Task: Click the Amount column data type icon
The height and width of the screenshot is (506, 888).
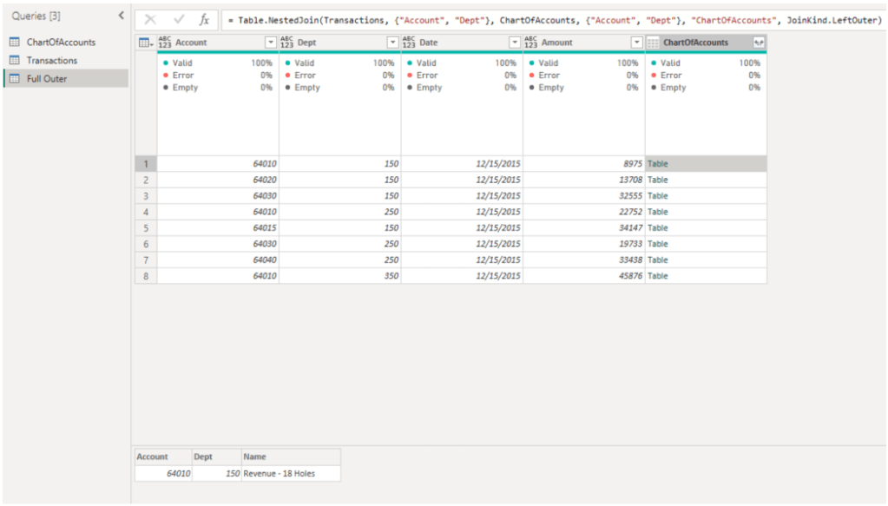Action: tap(531, 43)
